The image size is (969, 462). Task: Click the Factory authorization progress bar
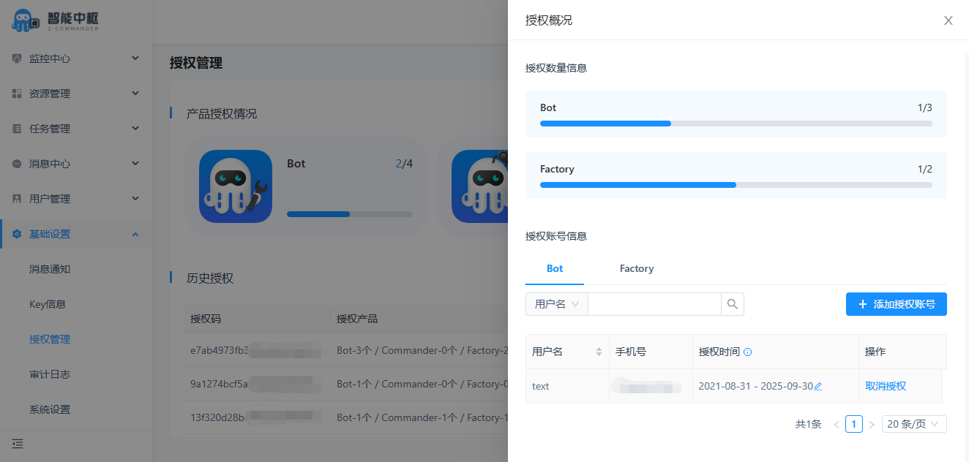pyautogui.click(x=736, y=185)
